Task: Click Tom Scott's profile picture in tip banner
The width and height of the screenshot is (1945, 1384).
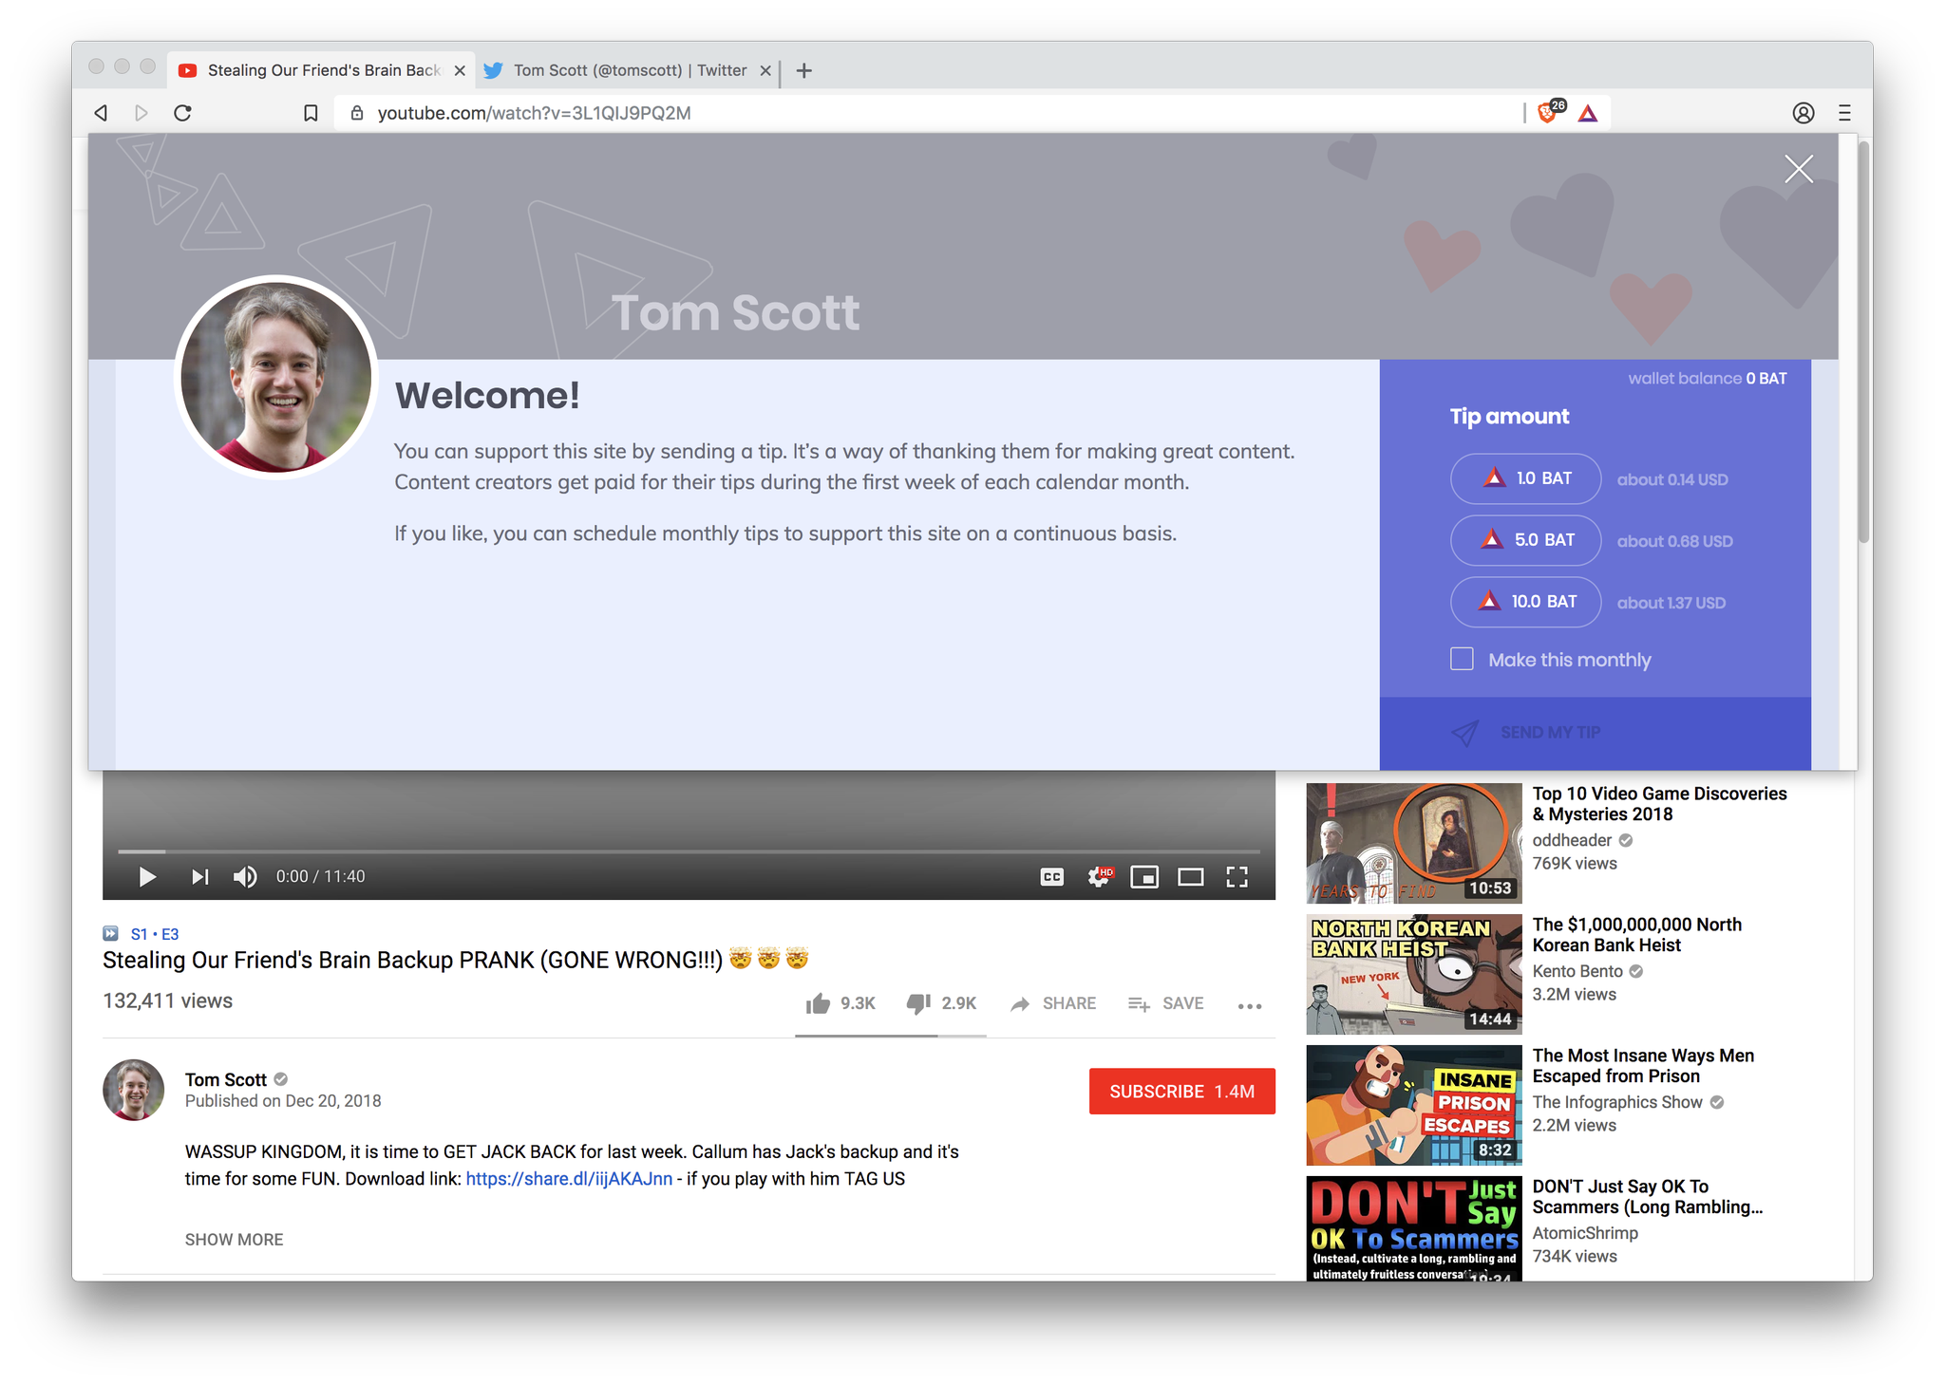Action: click(x=276, y=378)
